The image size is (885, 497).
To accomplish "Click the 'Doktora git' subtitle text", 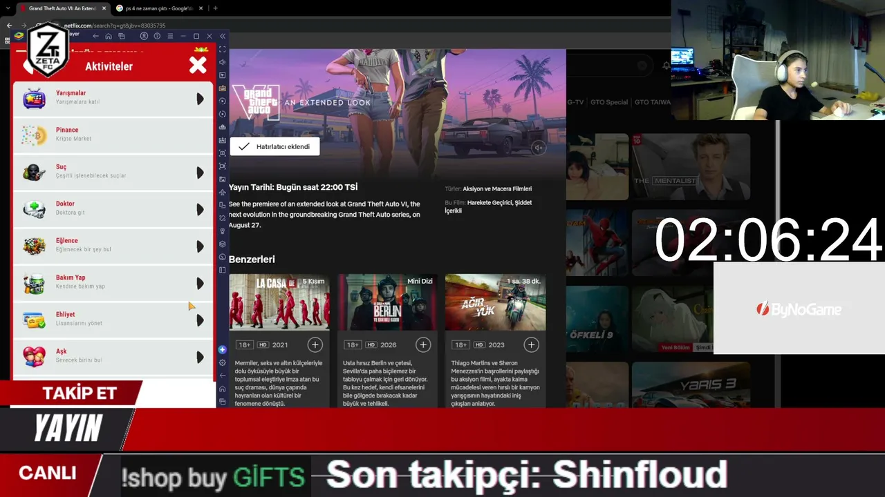I will tap(70, 213).
